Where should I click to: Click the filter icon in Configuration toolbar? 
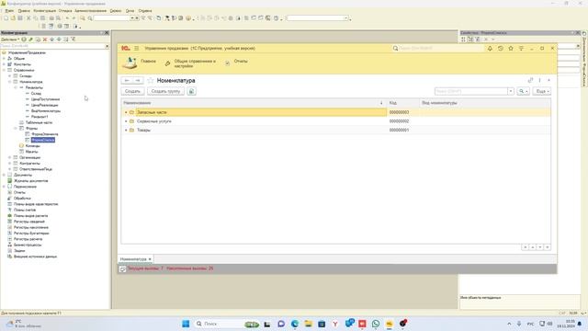click(73, 40)
